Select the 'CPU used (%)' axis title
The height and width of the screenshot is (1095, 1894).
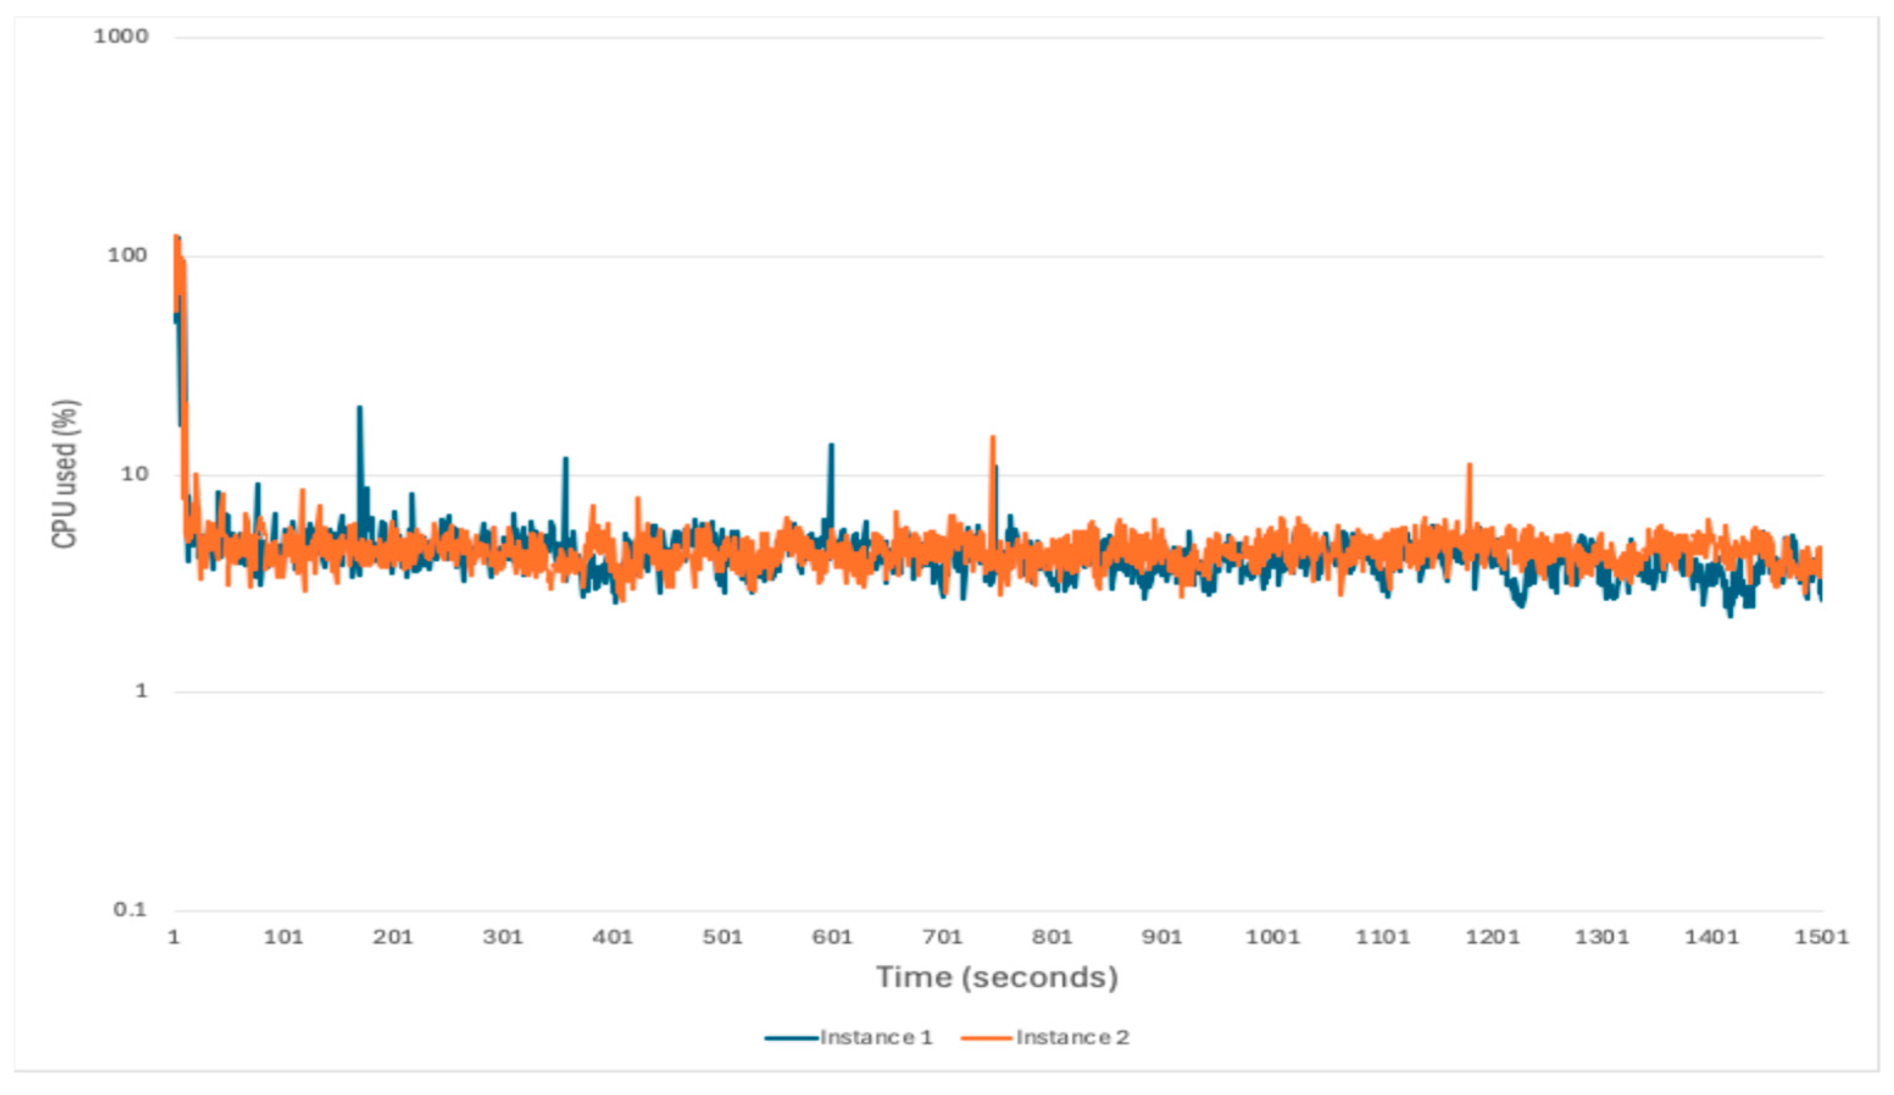(x=65, y=474)
